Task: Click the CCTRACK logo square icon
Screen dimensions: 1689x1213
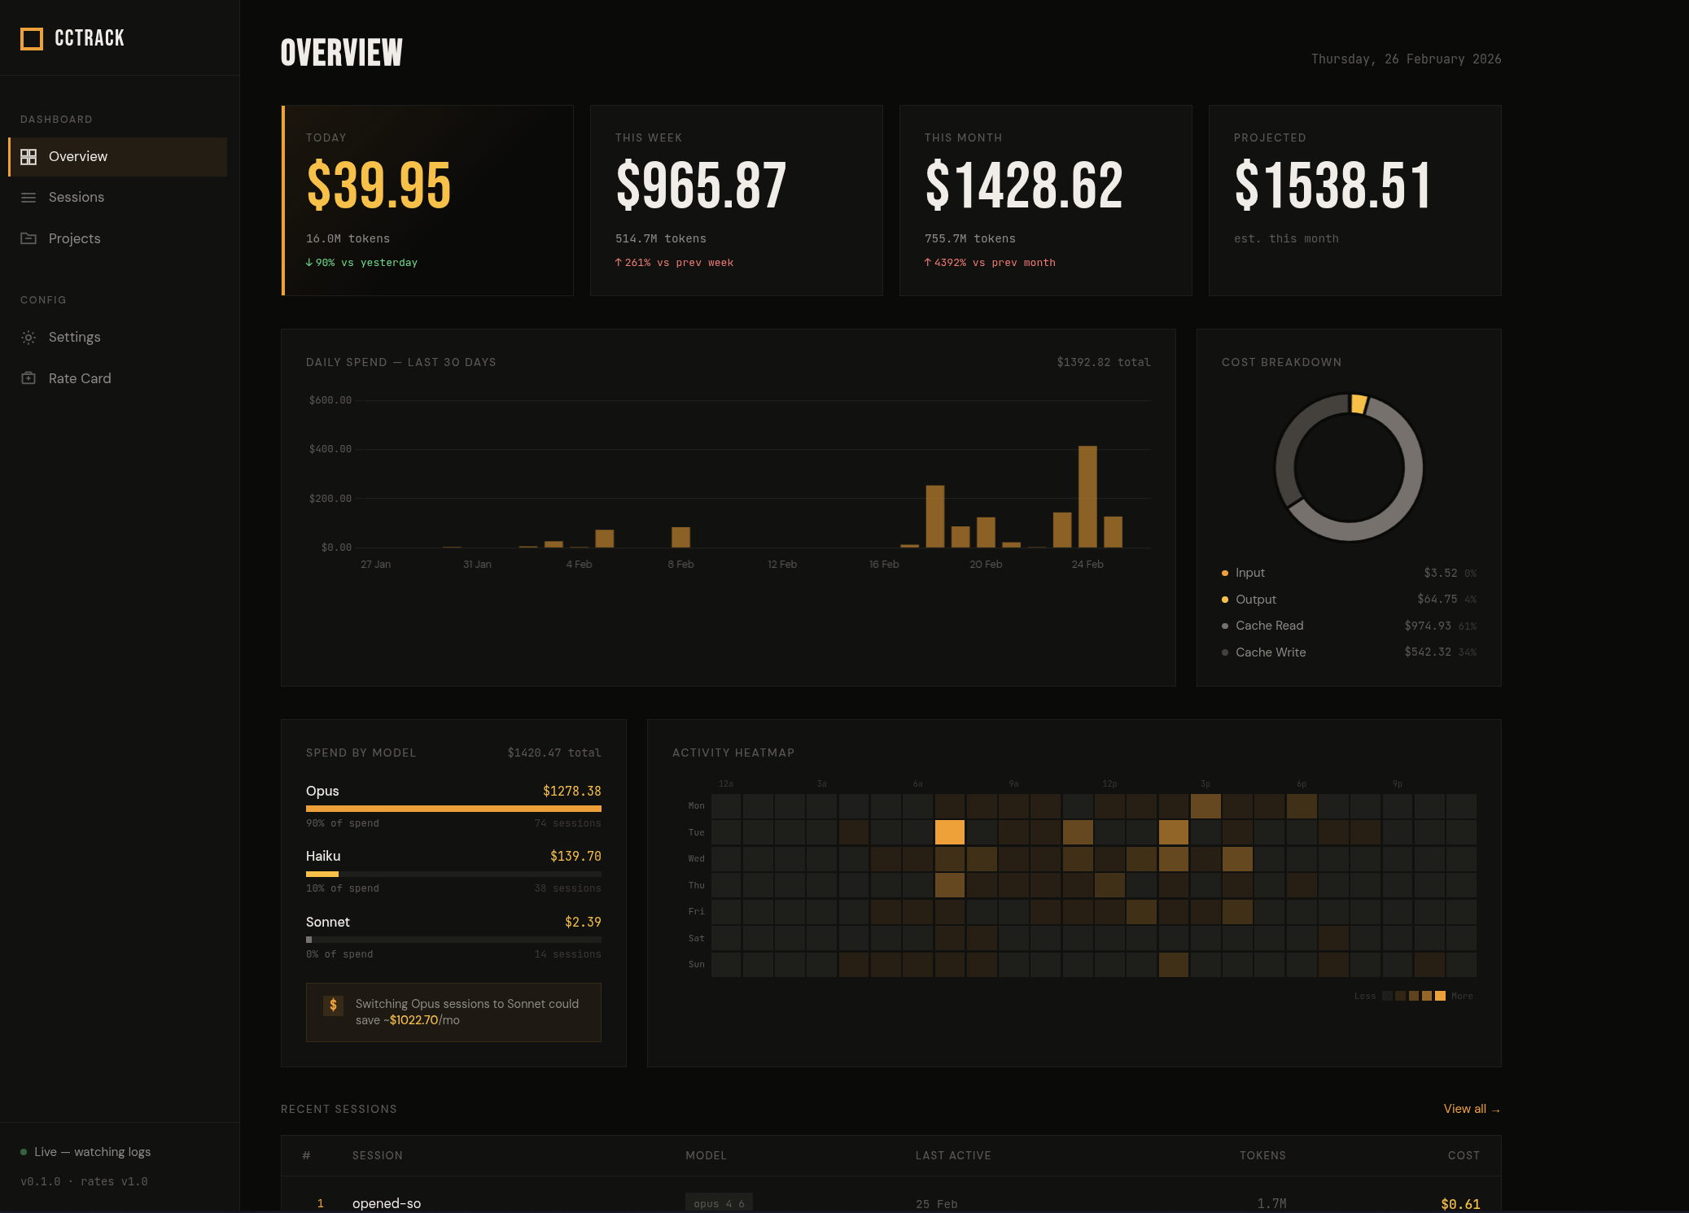Action: point(32,38)
